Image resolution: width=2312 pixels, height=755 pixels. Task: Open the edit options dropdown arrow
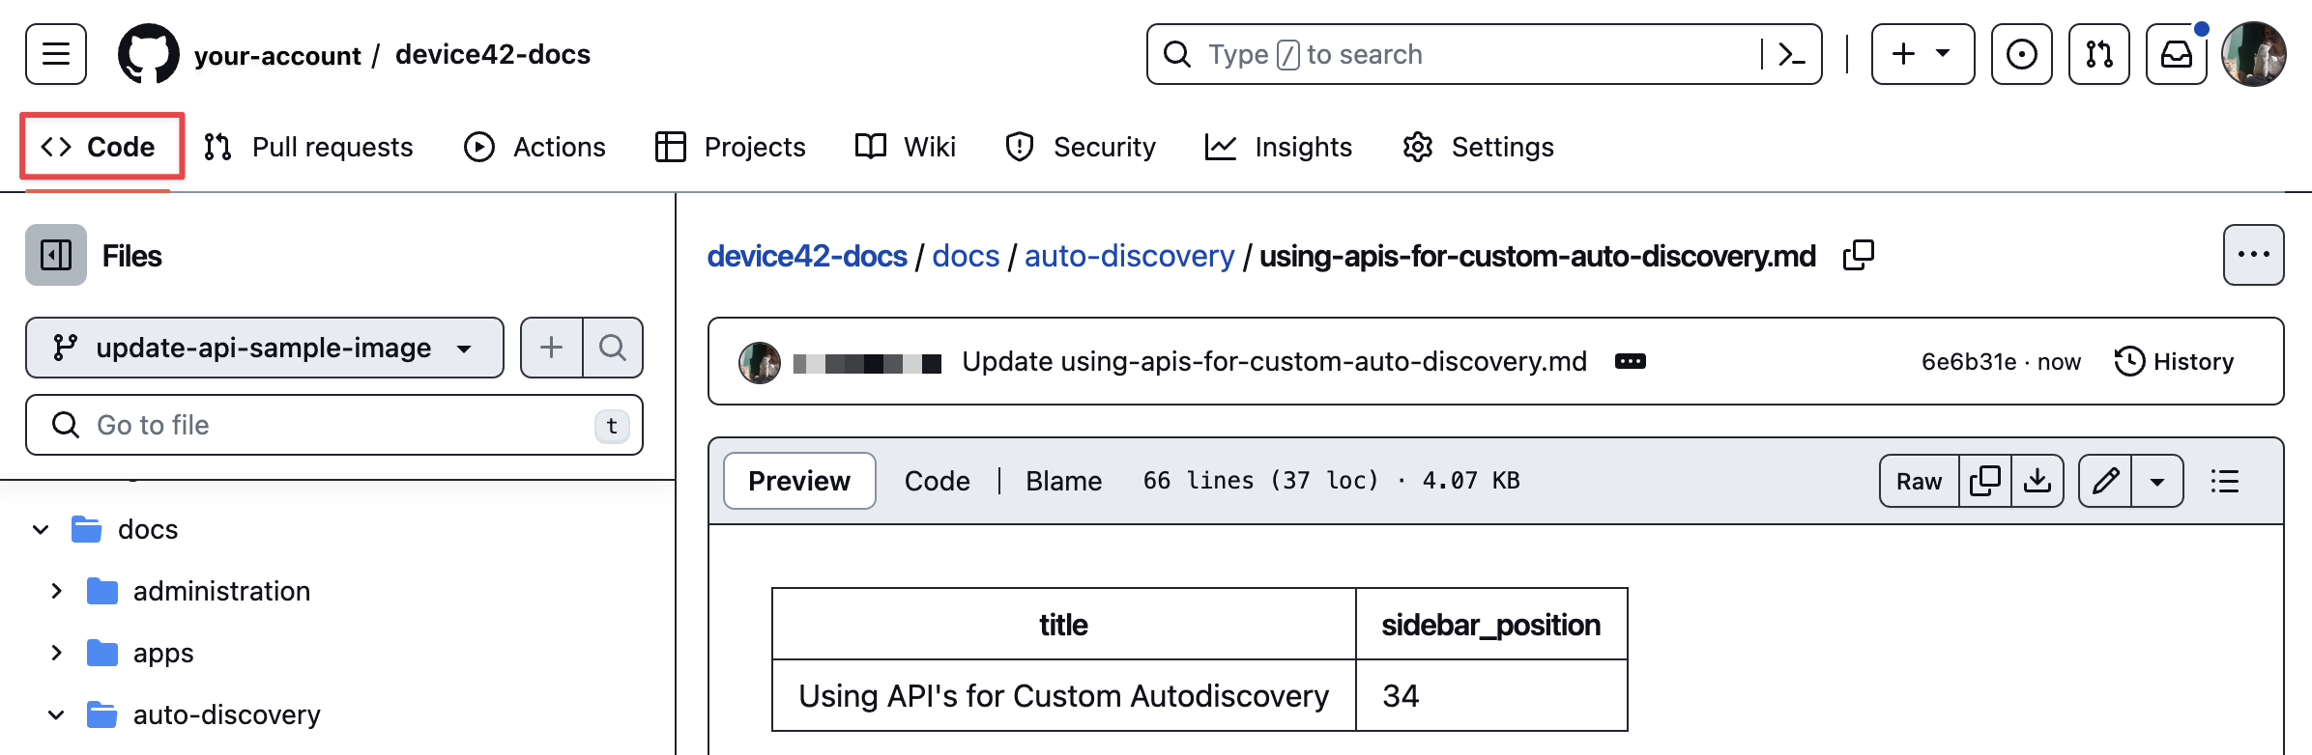coord(2157,481)
